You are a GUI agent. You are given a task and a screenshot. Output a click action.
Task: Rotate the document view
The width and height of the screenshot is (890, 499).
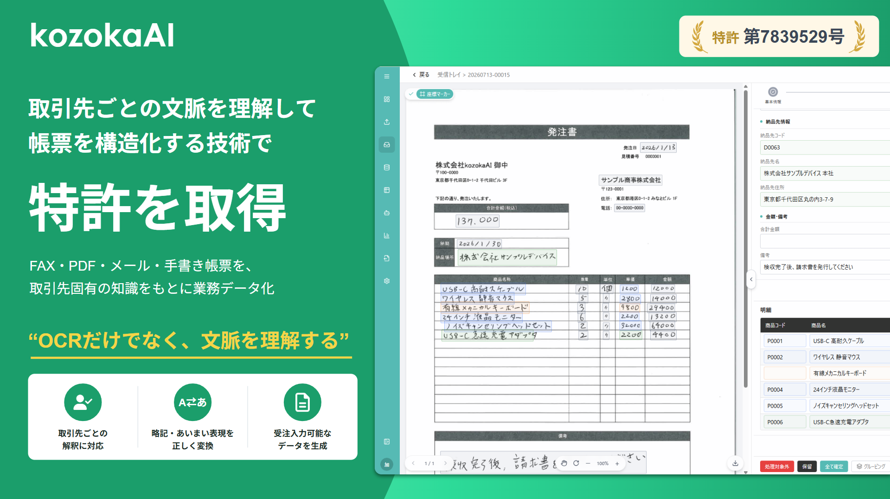[x=576, y=463]
